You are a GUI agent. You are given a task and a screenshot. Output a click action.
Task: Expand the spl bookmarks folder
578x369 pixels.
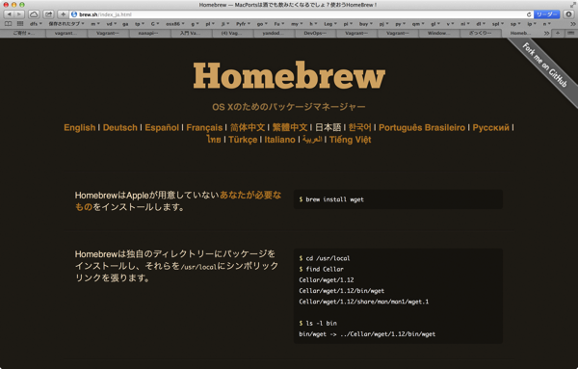[x=498, y=23]
